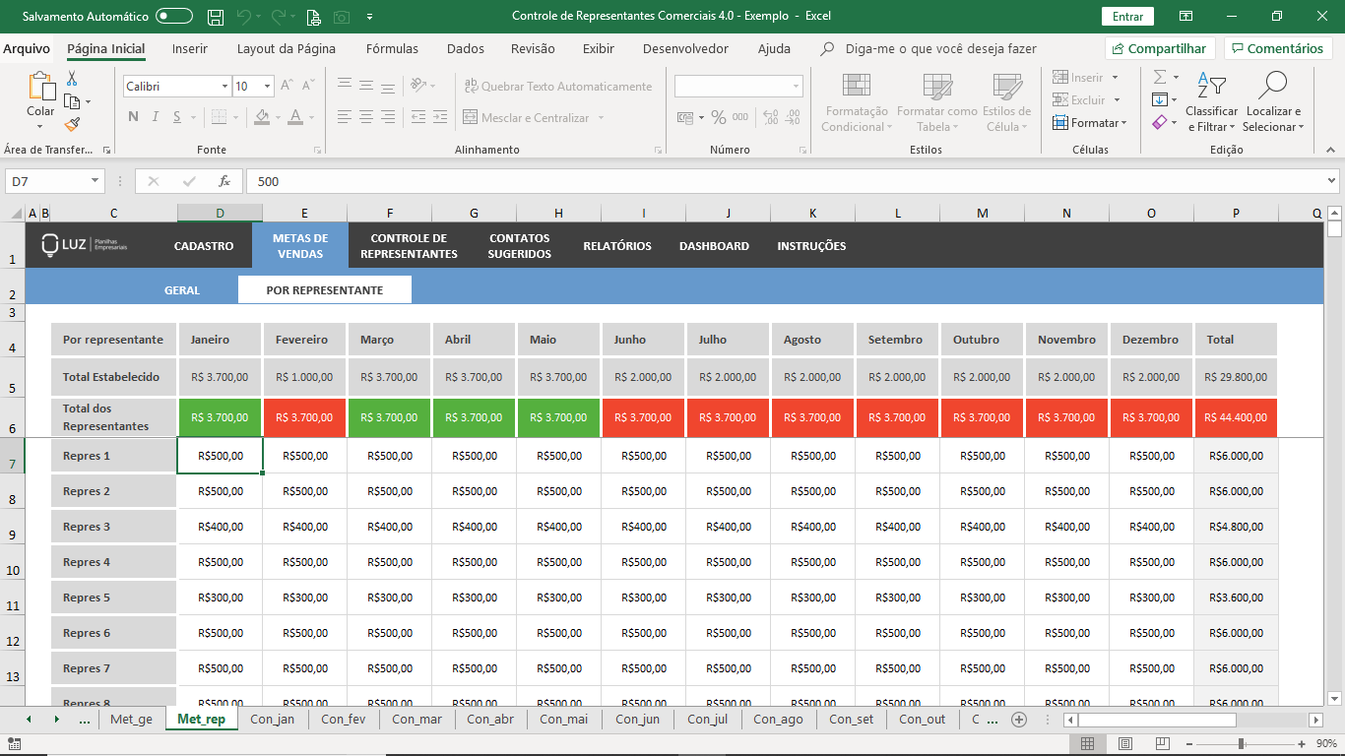This screenshot has width=1345, height=756.
Task: Open the Formatar dropdown in Células
Action: point(1088,123)
